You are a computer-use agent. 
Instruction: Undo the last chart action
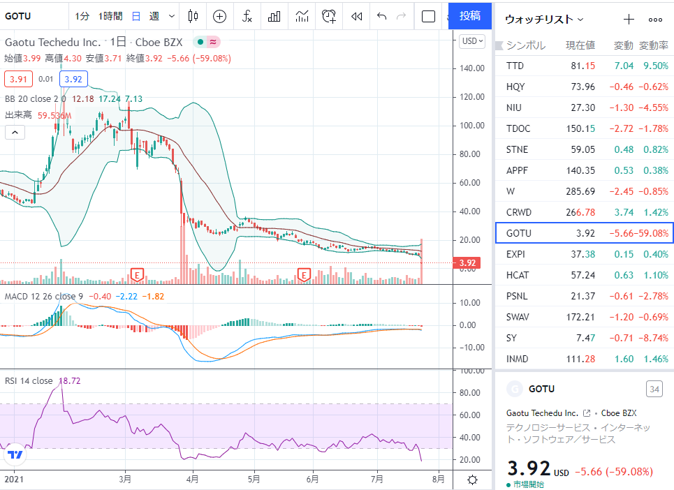tap(382, 16)
